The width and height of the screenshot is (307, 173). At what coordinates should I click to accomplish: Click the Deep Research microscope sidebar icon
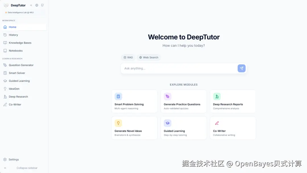pos(5,97)
